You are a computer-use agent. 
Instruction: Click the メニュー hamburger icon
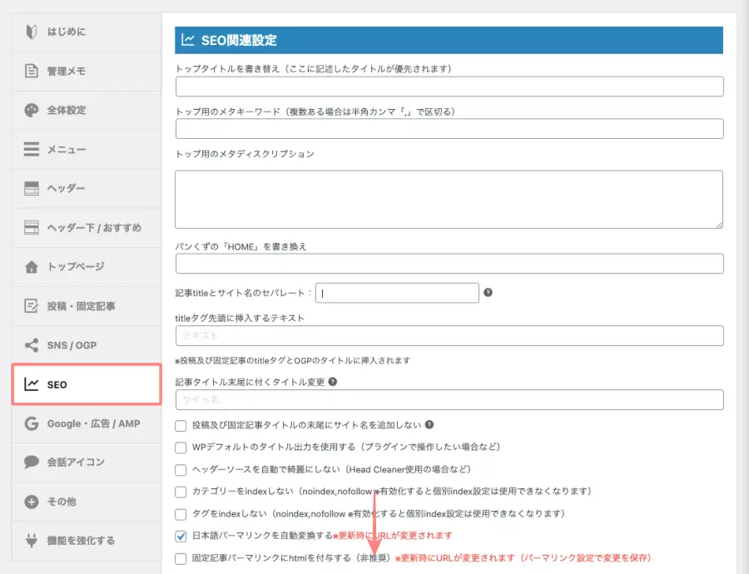(33, 149)
